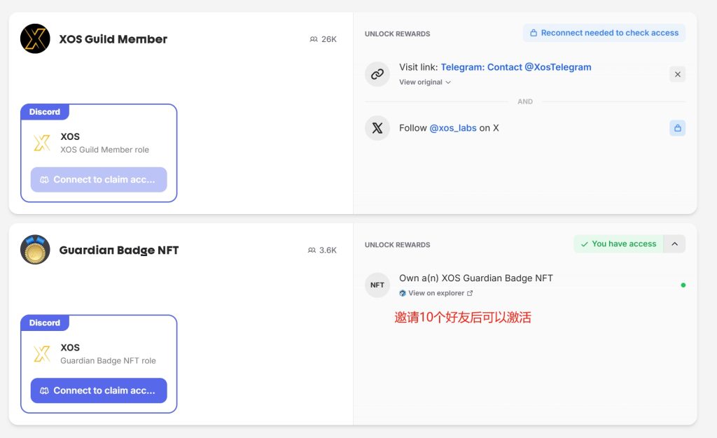Click the 26K member count
Screen dimensions: 717x438
coord(329,39)
